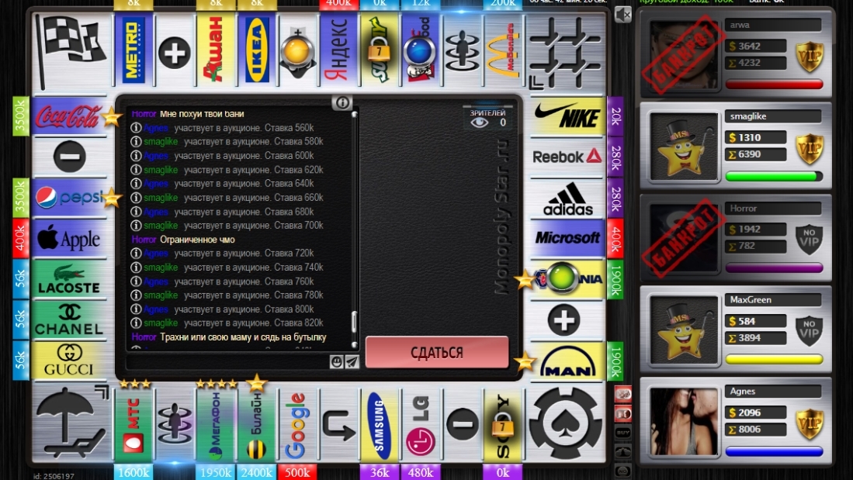Click the VIP shield on Agnes's card
853x480 pixels.
(809, 423)
